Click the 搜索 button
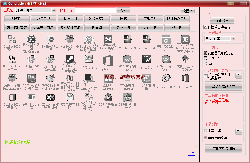 pyautogui.click(x=123, y=10)
